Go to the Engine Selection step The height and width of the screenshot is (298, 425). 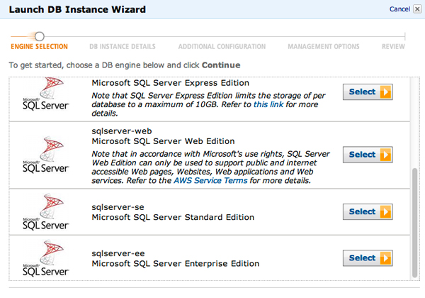[x=39, y=46]
